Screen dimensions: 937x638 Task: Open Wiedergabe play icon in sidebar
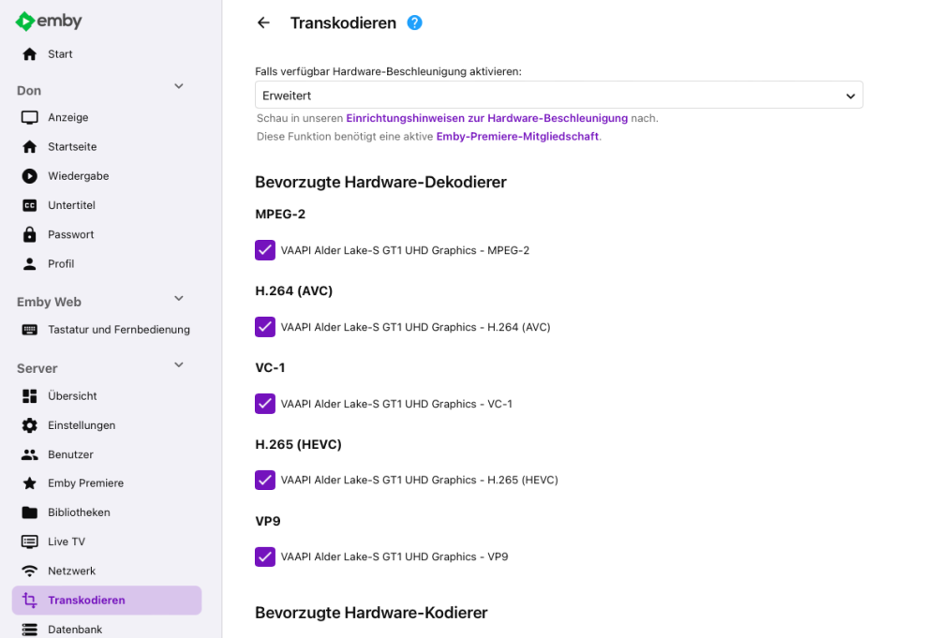(29, 175)
